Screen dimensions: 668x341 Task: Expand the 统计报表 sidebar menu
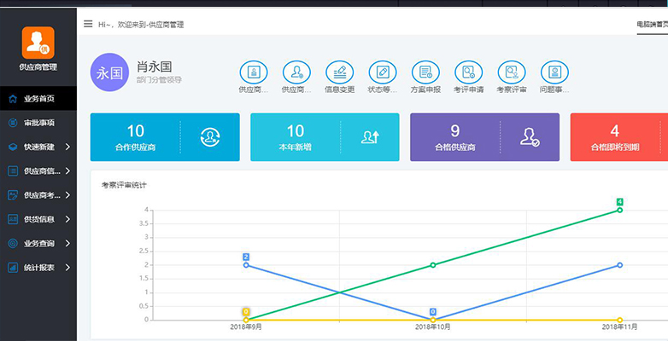point(38,268)
